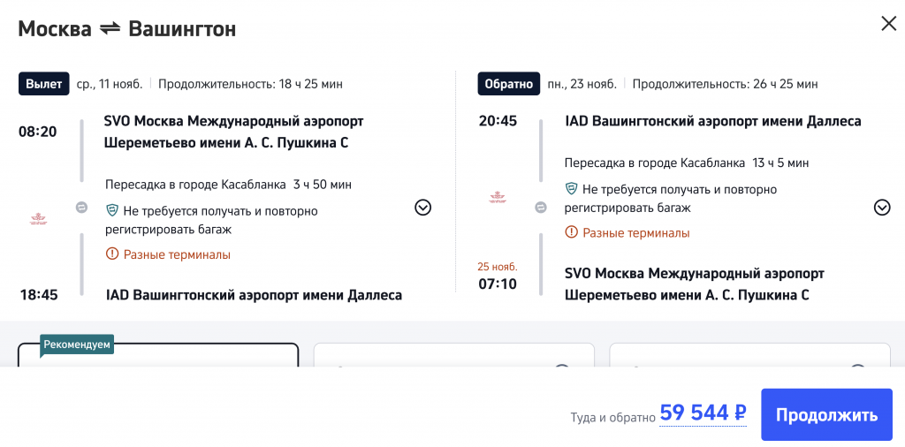Click the outbound layover transfer icon
Image resolution: width=905 pixels, height=447 pixels.
point(81,207)
